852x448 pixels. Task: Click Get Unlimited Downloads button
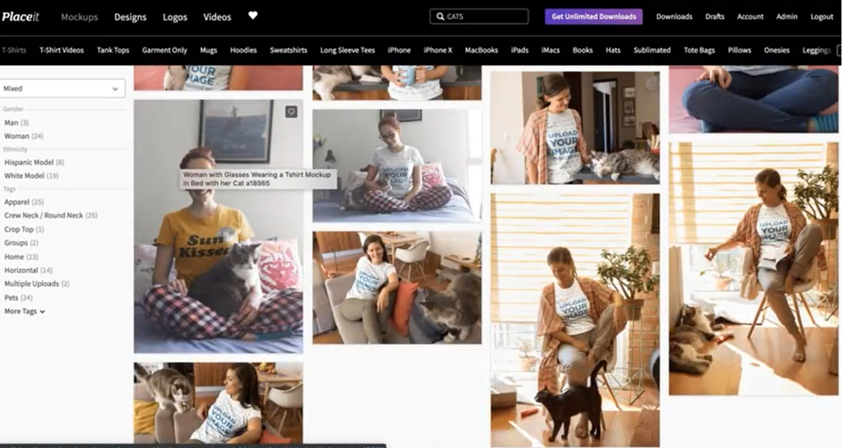593,17
